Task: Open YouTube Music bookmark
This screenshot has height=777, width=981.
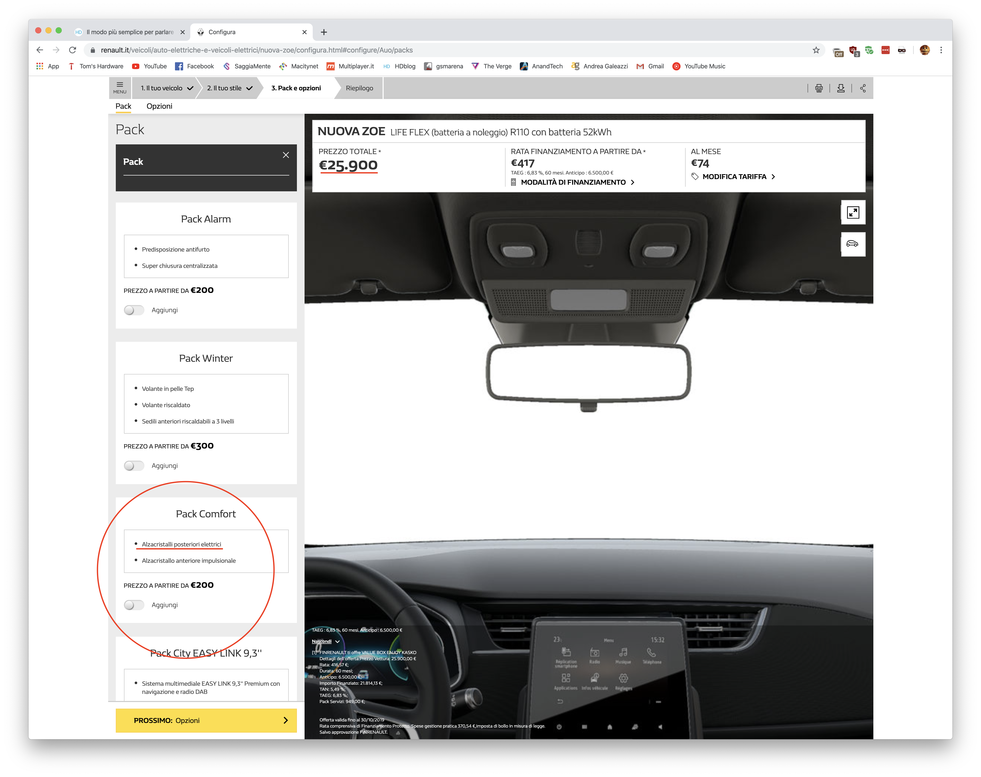Action: coord(699,66)
